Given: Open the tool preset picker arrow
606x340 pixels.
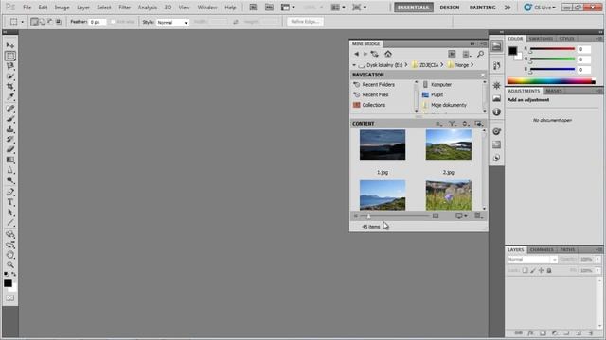Looking at the screenshot, I should click(22, 22).
